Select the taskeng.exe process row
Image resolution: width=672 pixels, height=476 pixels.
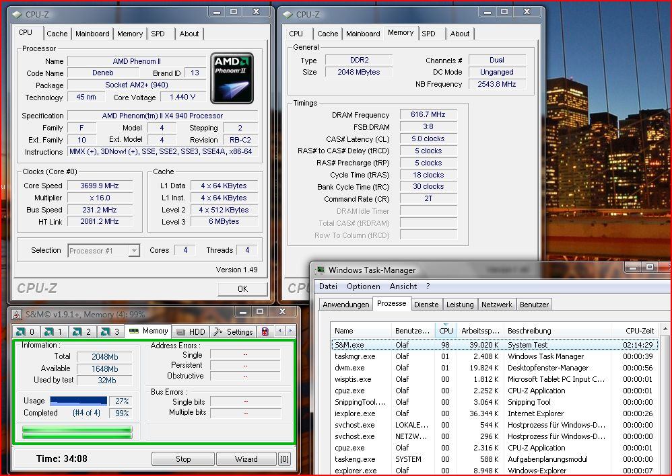pos(494,459)
